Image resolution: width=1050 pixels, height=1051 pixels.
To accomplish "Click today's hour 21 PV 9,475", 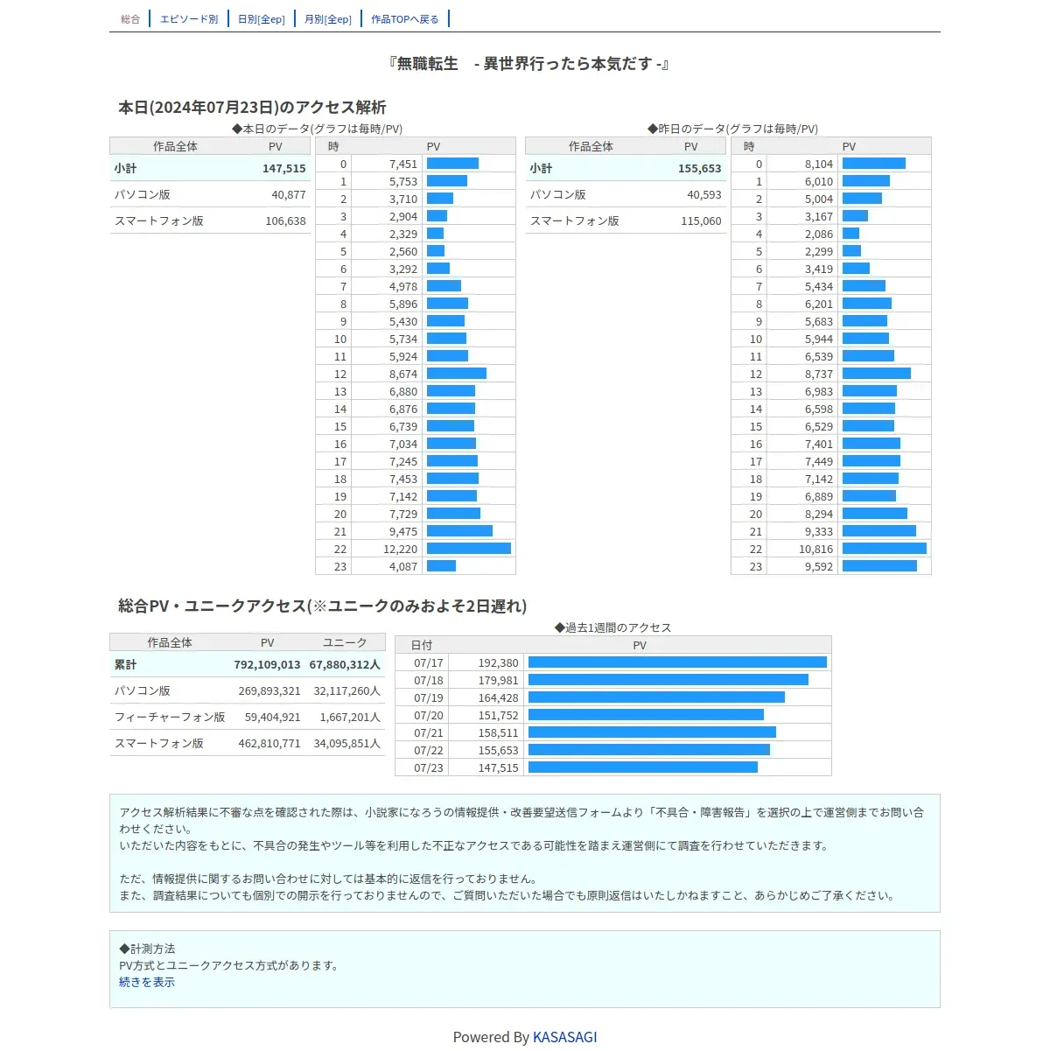I will coord(403,532).
